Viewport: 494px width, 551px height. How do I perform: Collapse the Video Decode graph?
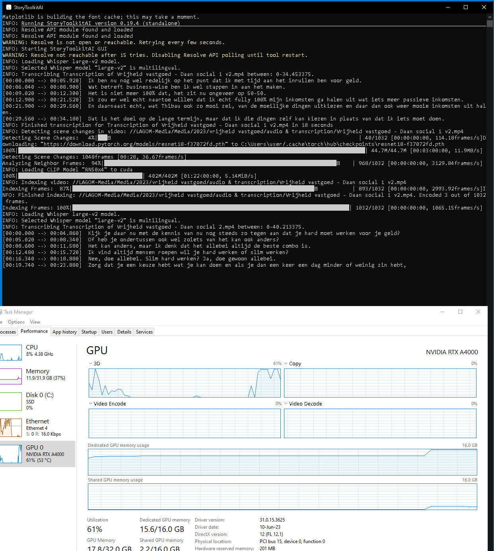(x=286, y=404)
